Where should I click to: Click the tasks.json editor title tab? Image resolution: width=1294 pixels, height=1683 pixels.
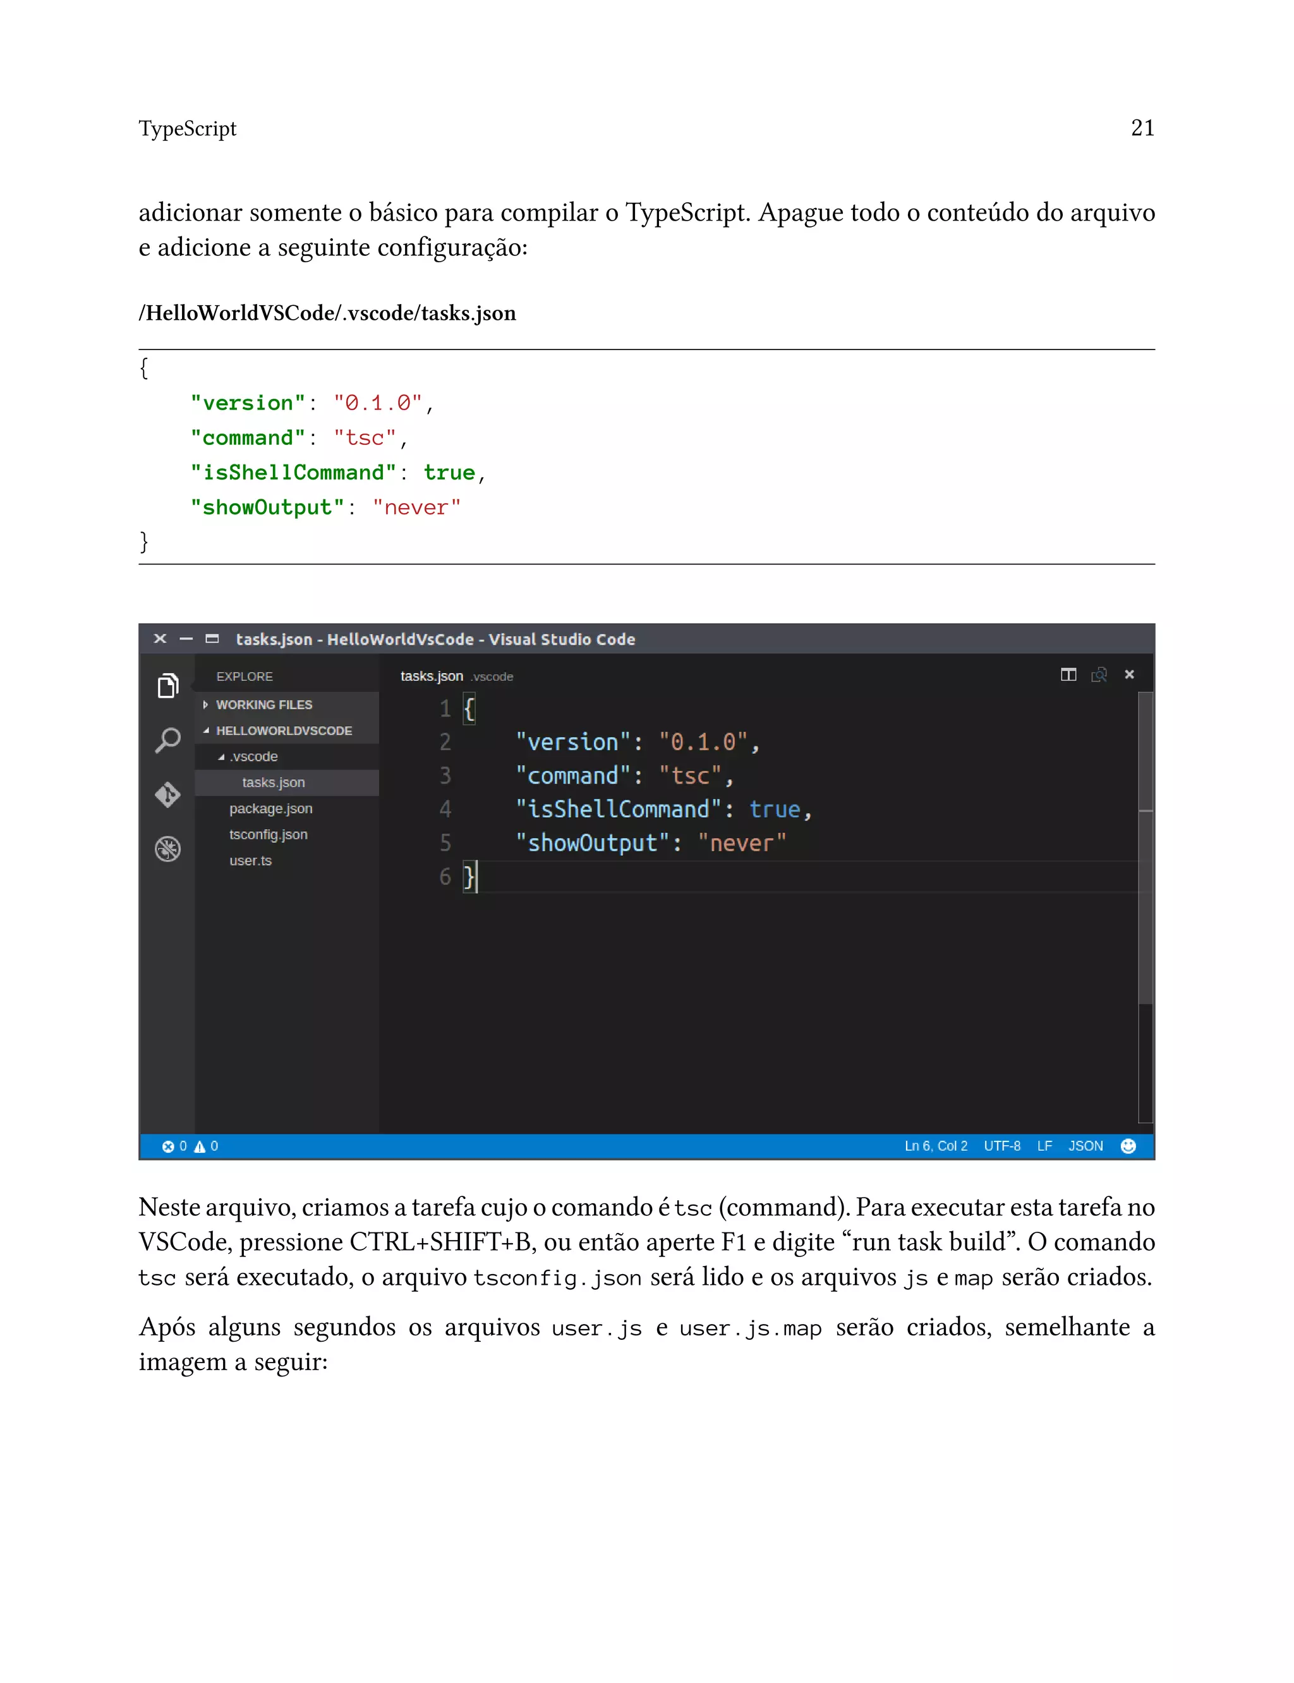(x=456, y=676)
